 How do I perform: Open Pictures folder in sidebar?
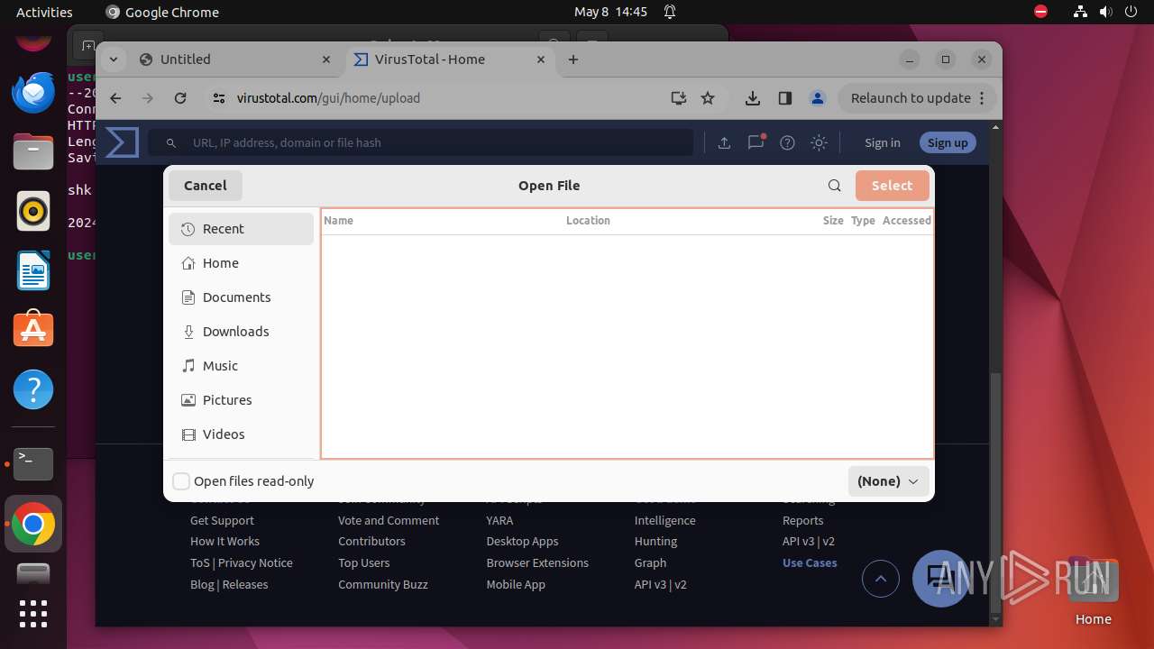pyautogui.click(x=241, y=400)
